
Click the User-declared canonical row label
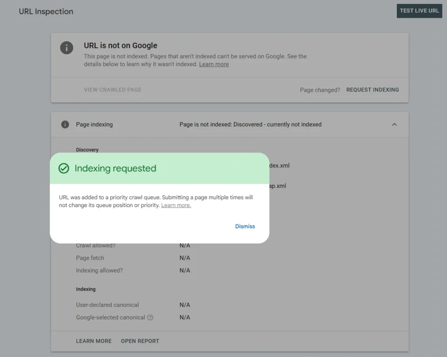pyautogui.click(x=107, y=305)
